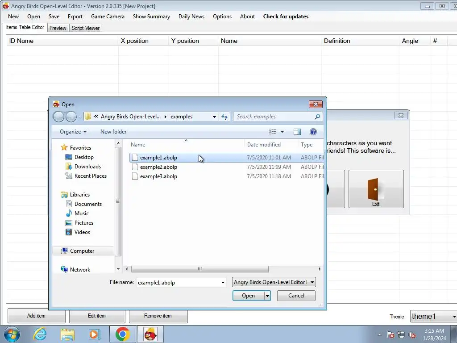The height and width of the screenshot is (343, 457).
Task: Cancel the Open dialog
Action: 296,296
